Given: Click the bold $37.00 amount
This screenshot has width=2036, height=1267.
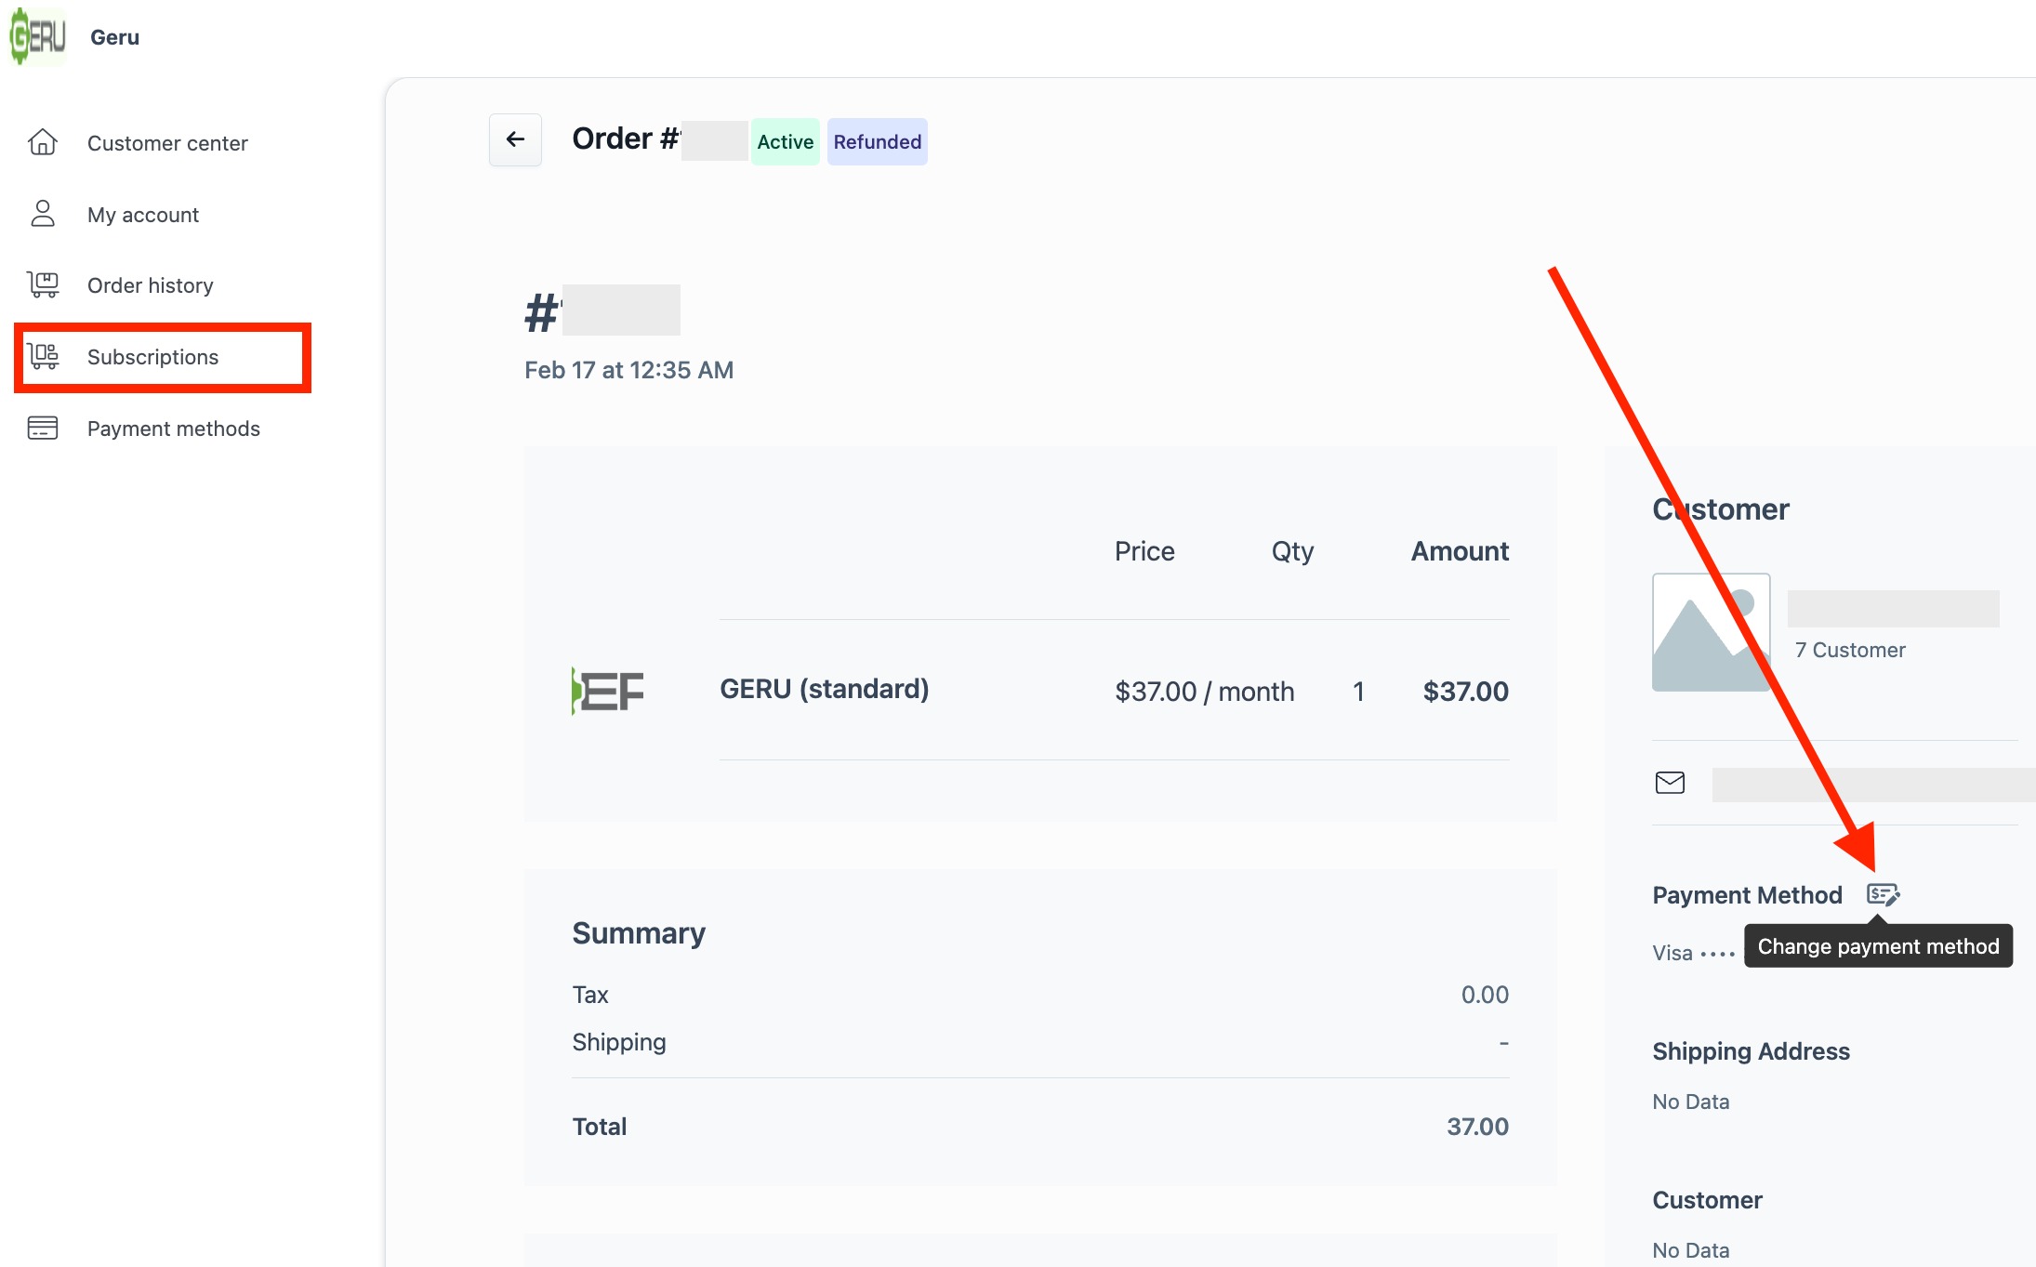Looking at the screenshot, I should [1465, 692].
